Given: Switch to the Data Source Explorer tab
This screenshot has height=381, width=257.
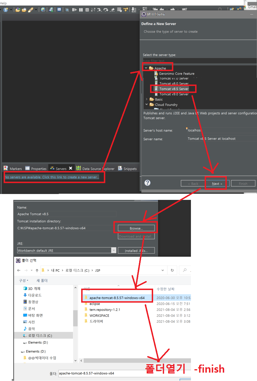Looking at the screenshot, I should click(x=95, y=169).
